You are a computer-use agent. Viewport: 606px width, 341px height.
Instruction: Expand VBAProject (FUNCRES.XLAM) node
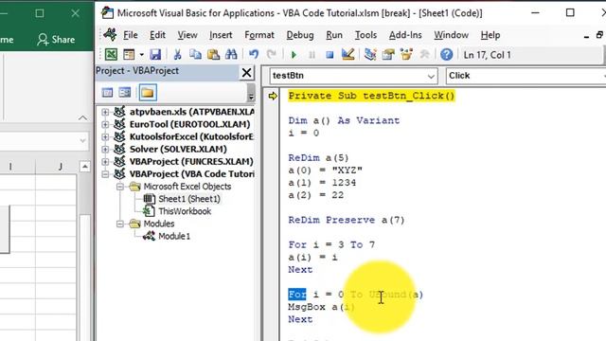[105, 162]
